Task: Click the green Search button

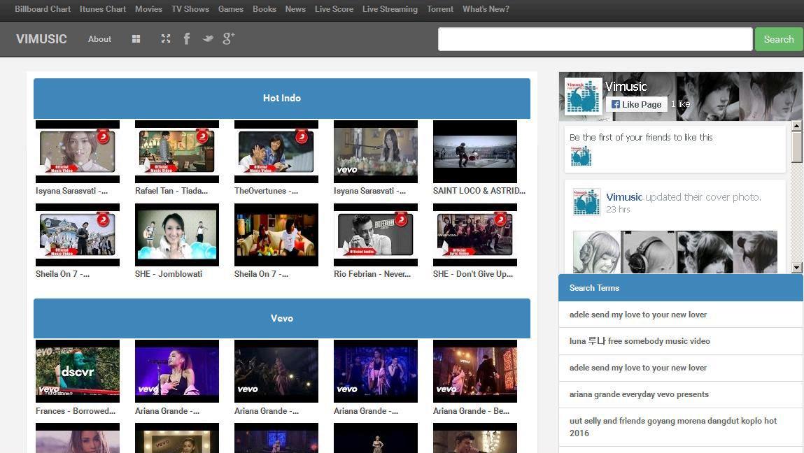Action: (778, 39)
